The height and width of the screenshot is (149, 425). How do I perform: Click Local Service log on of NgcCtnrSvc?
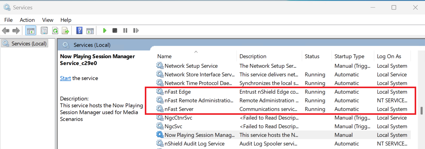tap(392, 118)
